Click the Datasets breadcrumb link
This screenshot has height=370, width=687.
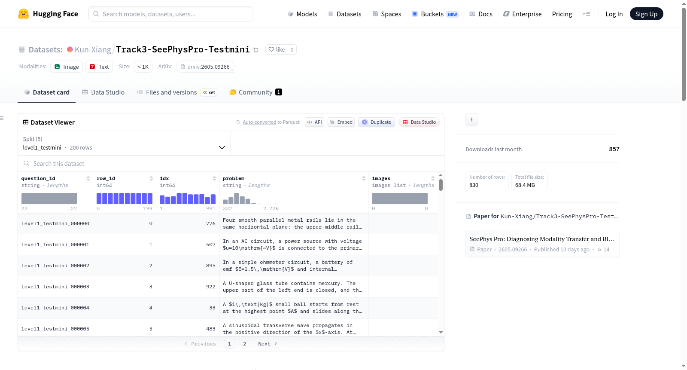click(x=46, y=49)
